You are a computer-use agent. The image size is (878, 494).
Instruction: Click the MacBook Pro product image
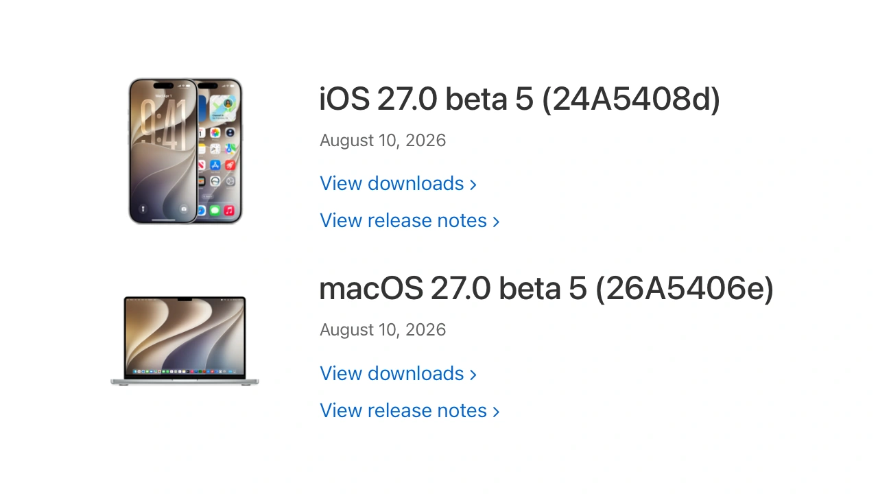pyautogui.click(x=185, y=340)
